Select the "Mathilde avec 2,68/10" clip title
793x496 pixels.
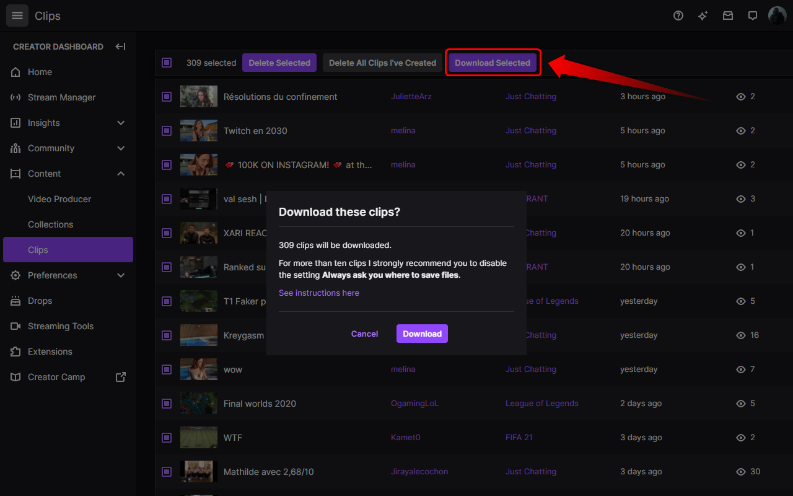pos(269,472)
